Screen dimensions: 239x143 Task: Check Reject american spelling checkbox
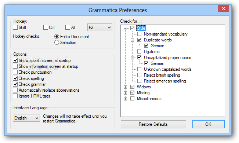139,81
